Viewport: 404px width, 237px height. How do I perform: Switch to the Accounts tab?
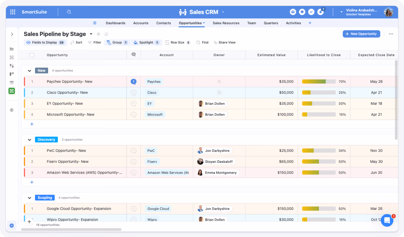[141, 23]
